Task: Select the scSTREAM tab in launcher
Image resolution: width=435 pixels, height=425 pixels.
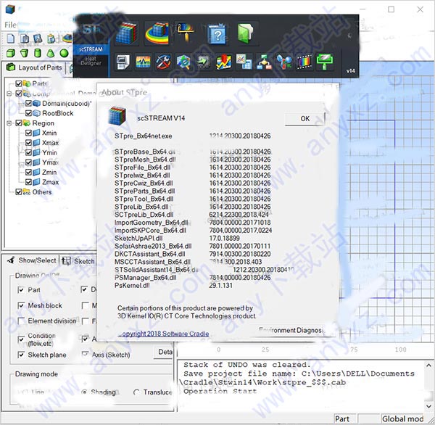Action: tap(91, 49)
